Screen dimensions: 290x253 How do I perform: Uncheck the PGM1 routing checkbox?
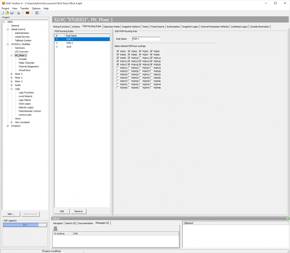point(118,51)
